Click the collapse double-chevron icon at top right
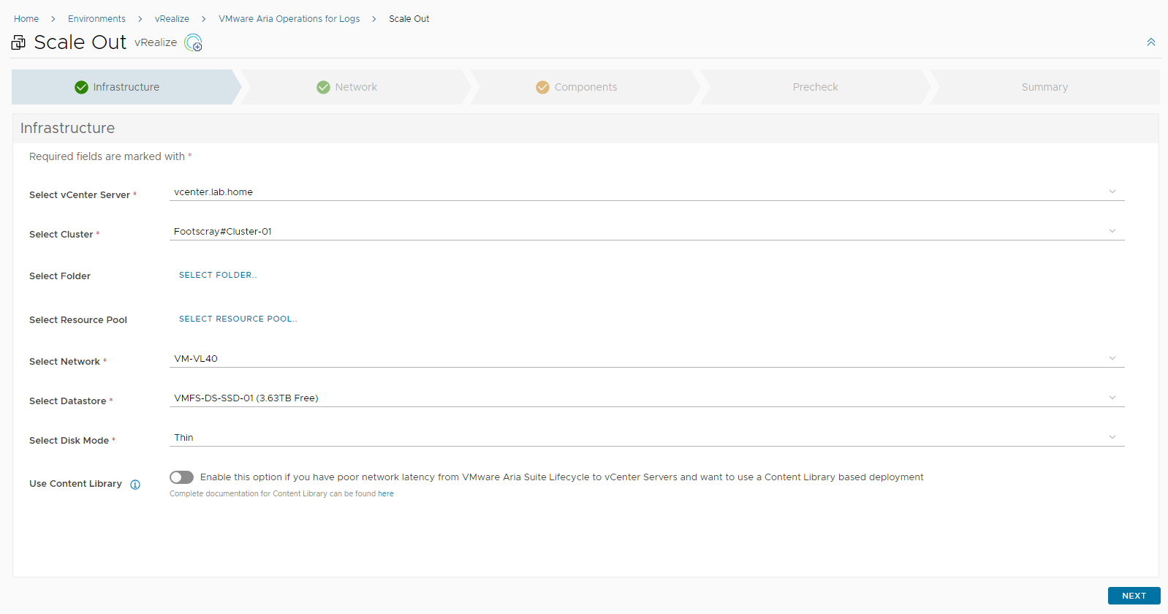The height and width of the screenshot is (614, 1168). (1150, 42)
